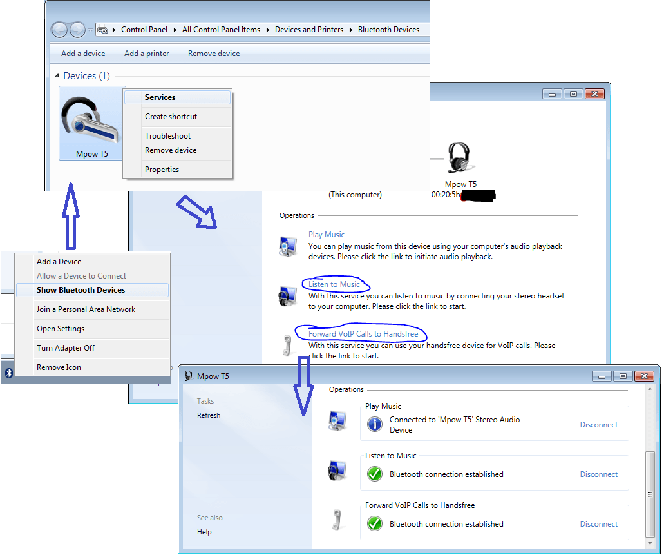Screen dimensions: 664x557
Task: Click Forward VoIP Calls to Handsfree link
Action: [363, 334]
